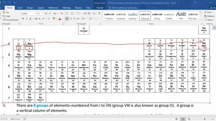This screenshot has height=121, width=216.
Task: Open the Picture Tools Format tab
Action: pos(100,8)
